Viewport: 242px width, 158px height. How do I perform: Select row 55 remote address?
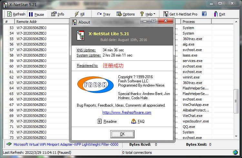pos(32,39)
